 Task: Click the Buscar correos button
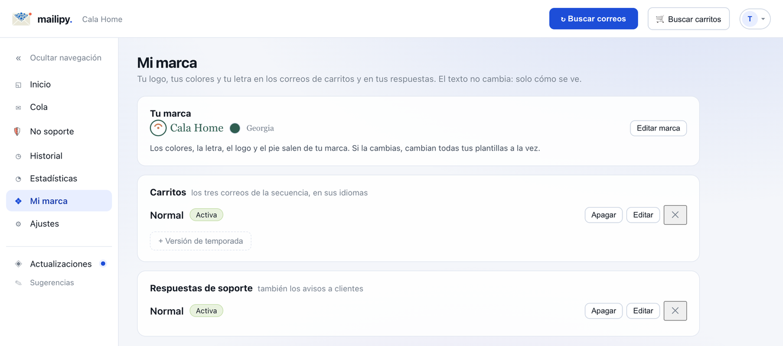tap(593, 18)
